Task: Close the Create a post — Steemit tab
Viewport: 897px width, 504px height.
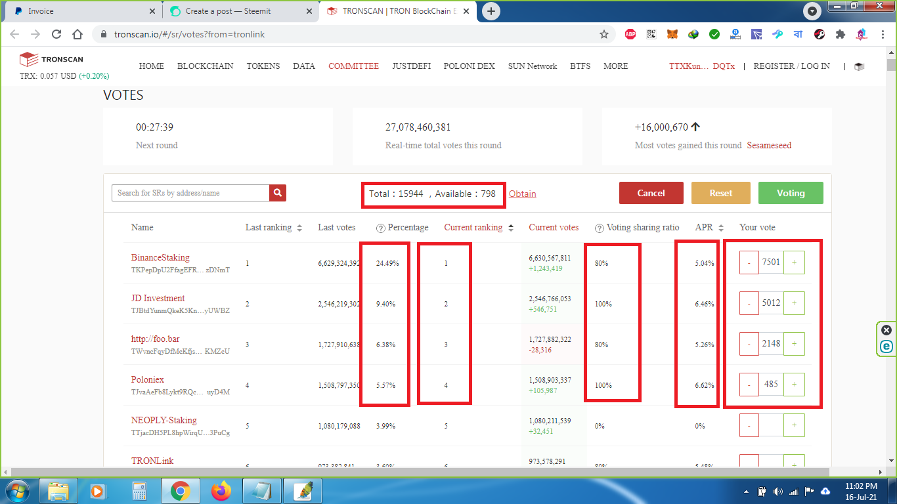Action: pyautogui.click(x=309, y=11)
